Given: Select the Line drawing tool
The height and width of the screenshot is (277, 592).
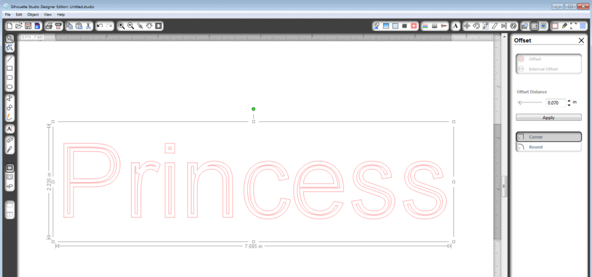Looking at the screenshot, I should click(x=10, y=59).
